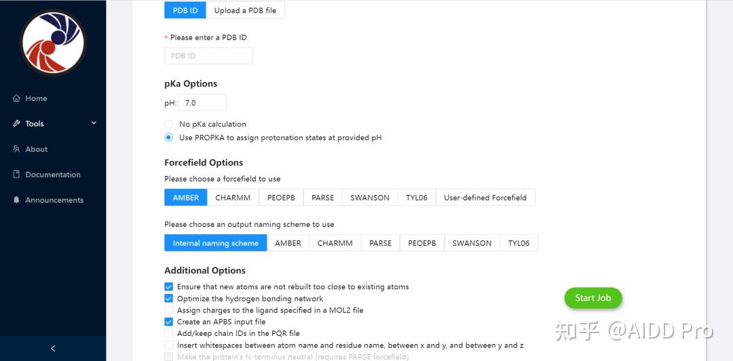The height and width of the screenshot is (361, 733).
Task: Expand the Tools menu chevron
Action: click(94, 123)
